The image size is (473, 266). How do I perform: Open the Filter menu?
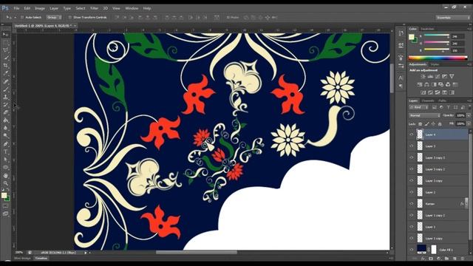pyautogui.click(x=94, y=8)
